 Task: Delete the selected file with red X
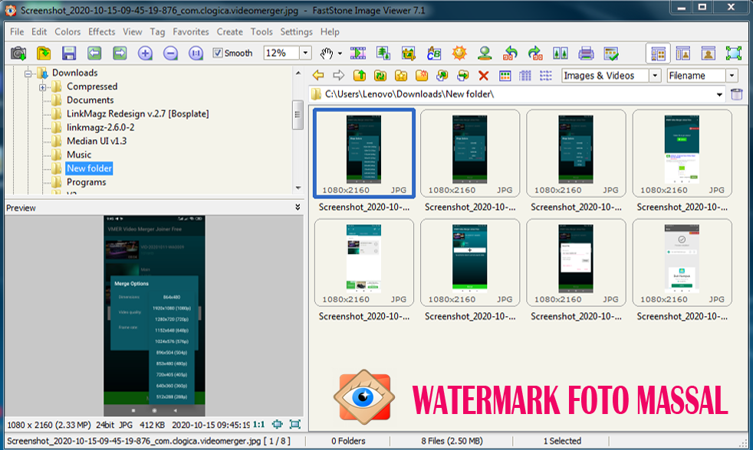482,75
